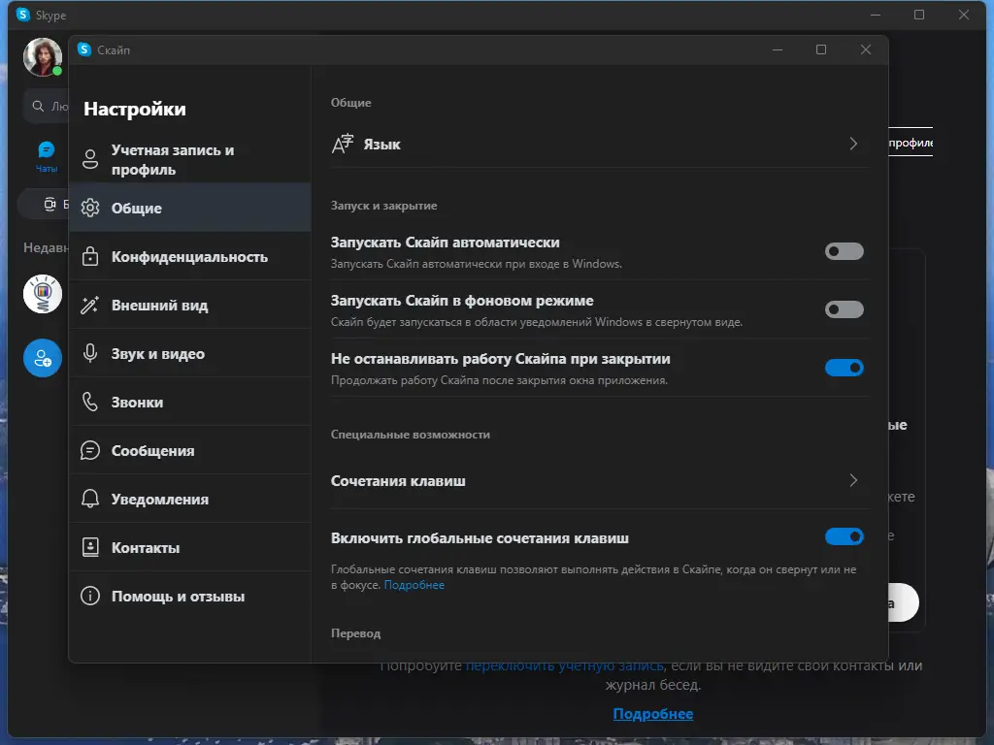Expand the Язык settings chevron
This screenshot has height=745, width=994.
click(853, 144)
